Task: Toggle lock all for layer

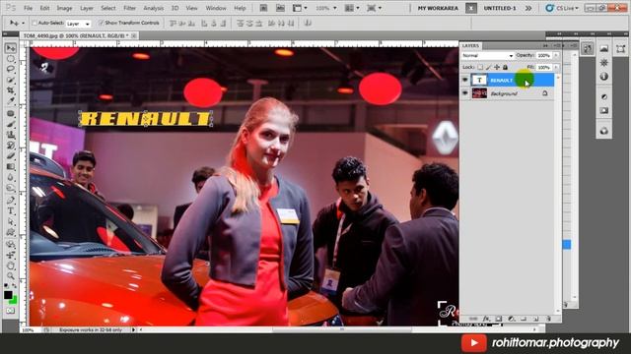Action: pyautogui.click(x=506, y=68)
